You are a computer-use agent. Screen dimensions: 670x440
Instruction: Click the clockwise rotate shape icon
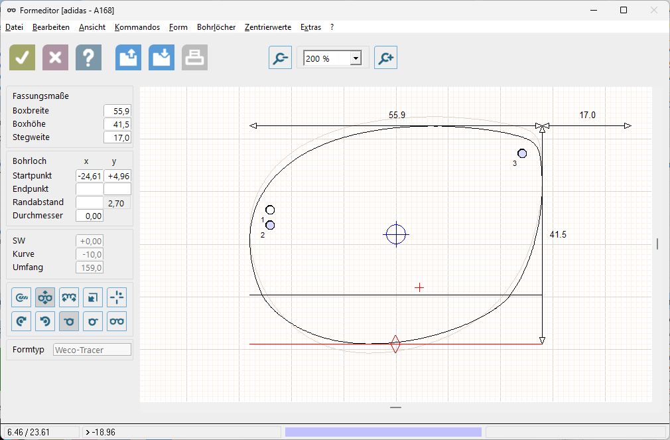[21, 321]
